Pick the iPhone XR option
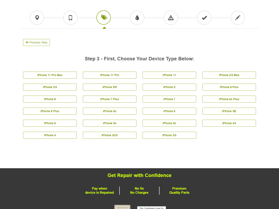Viewport: 279px width, 209px height. click(110, 87)
